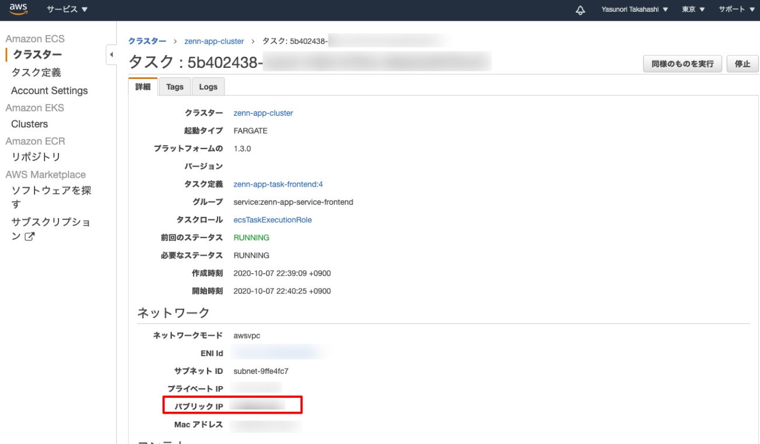The height and width of the screenshot is (444, 760).
Task: Switch to the Logs tab
Action: [x=208, y=86]
